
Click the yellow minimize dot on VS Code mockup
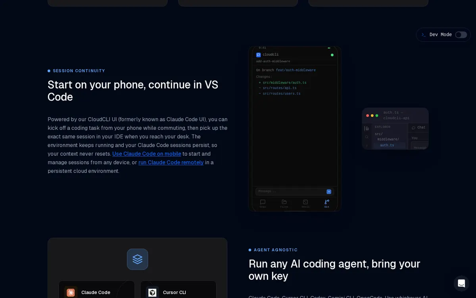coord(372,116)
